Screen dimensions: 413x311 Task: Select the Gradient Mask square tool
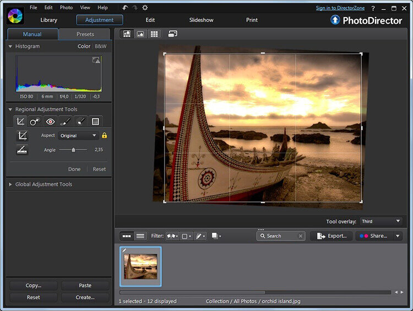point(95,121)
